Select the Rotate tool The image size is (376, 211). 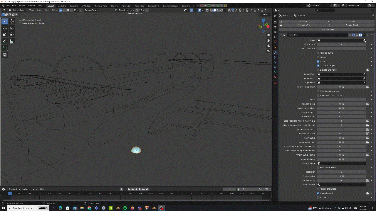click(12, 28)
